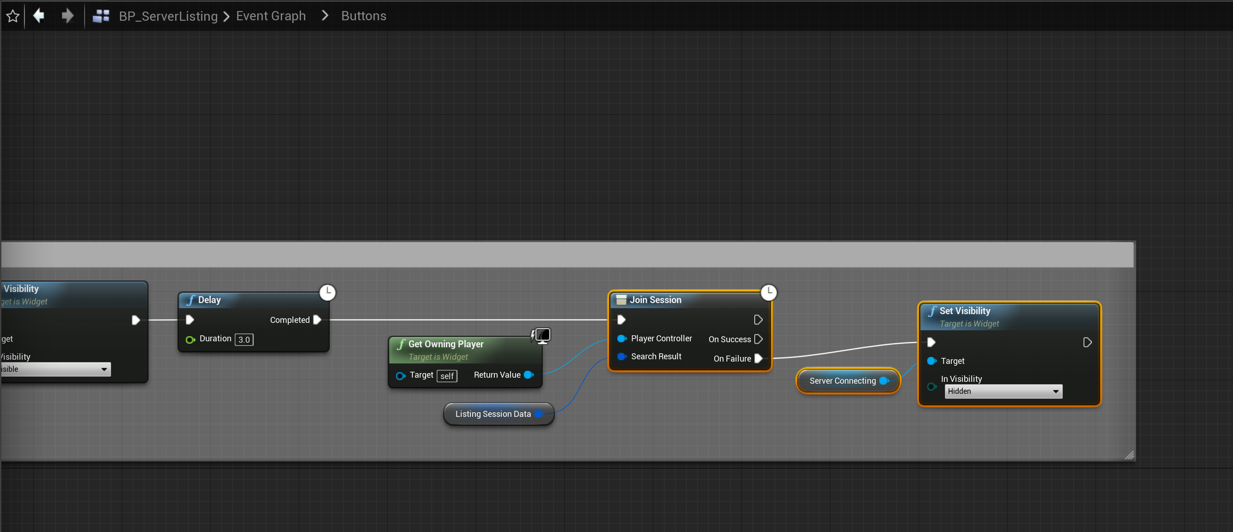Screen dimensions: 1233x532
Task: Select the Server Connecting variable node
Action: (x=842, y=381)
